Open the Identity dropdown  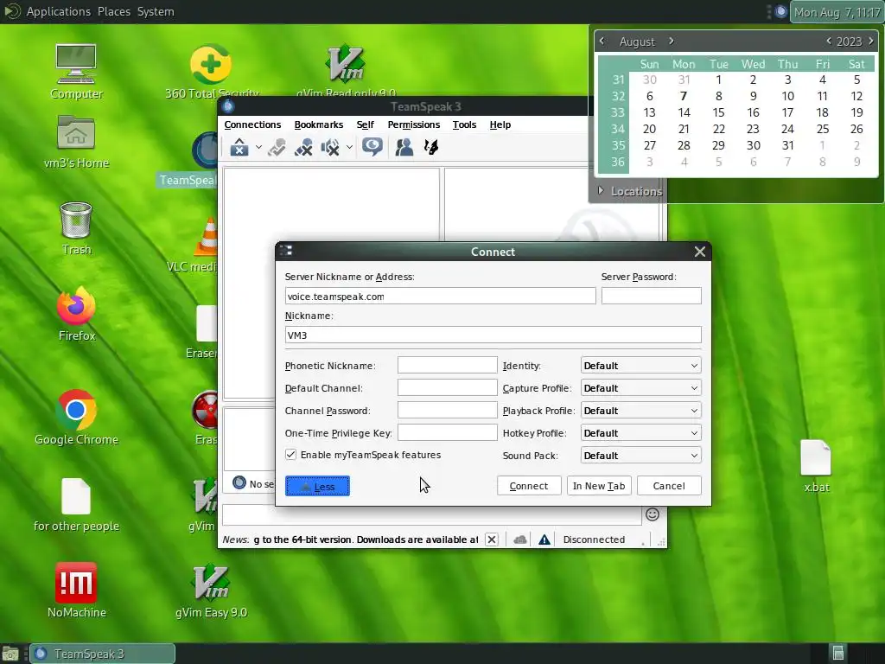(x=640, y=366)
